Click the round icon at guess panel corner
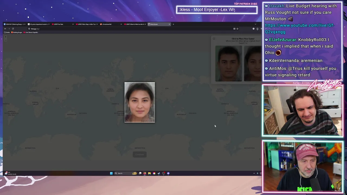The height and width of the screenshot is (195, 347). 214,39
